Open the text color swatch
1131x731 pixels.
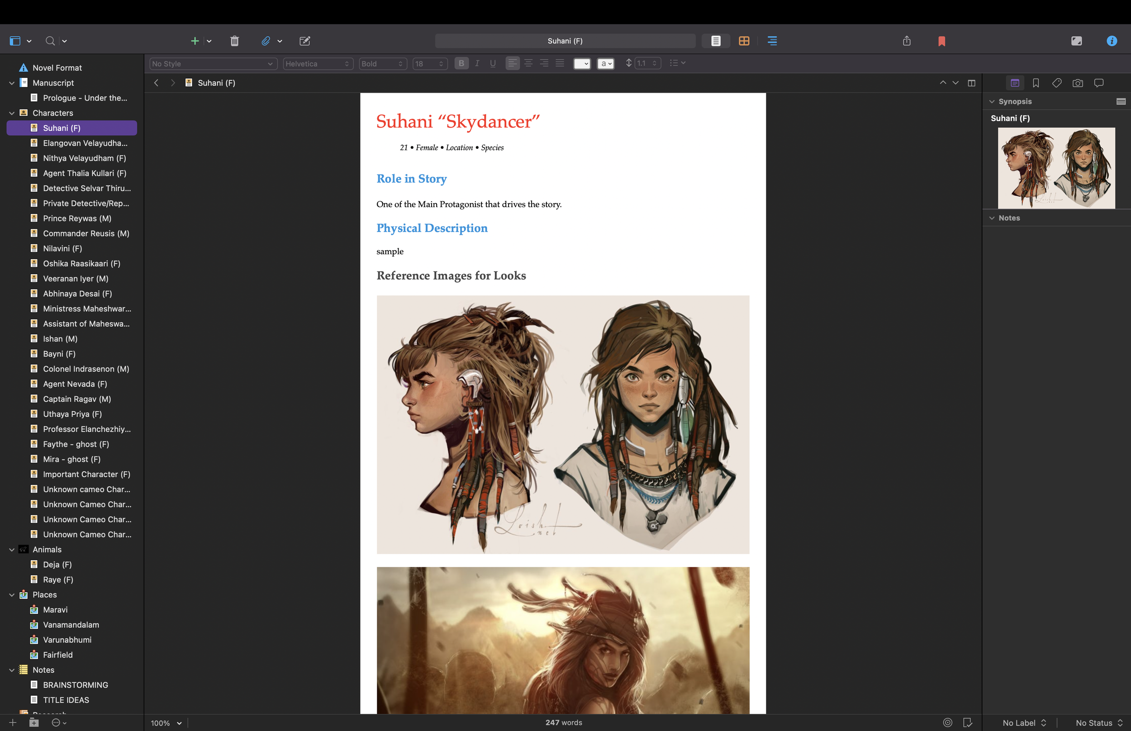coord(581,64)
